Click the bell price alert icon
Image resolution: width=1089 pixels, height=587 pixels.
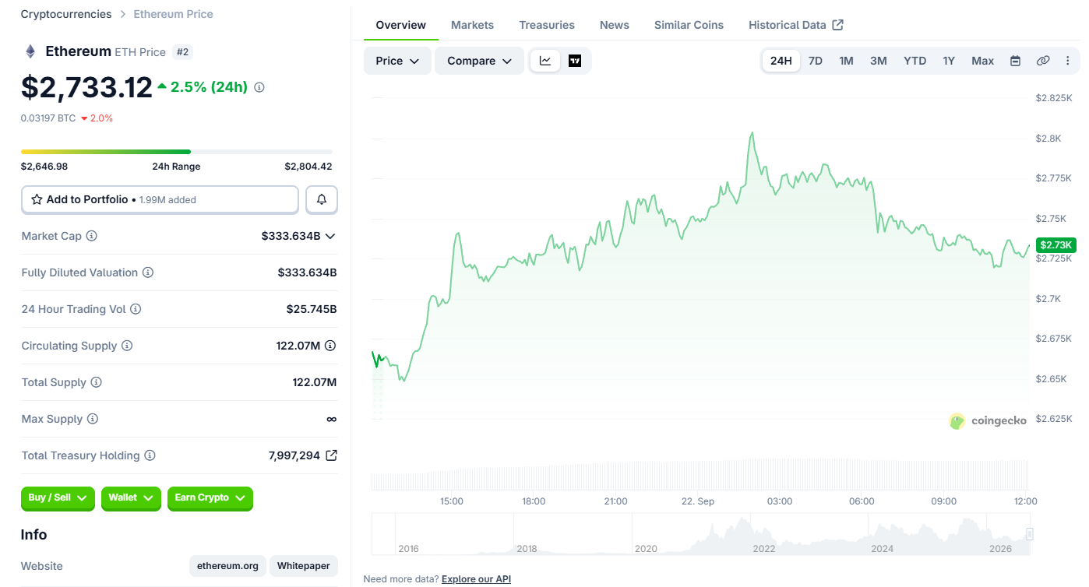click(x=322, y=199)
